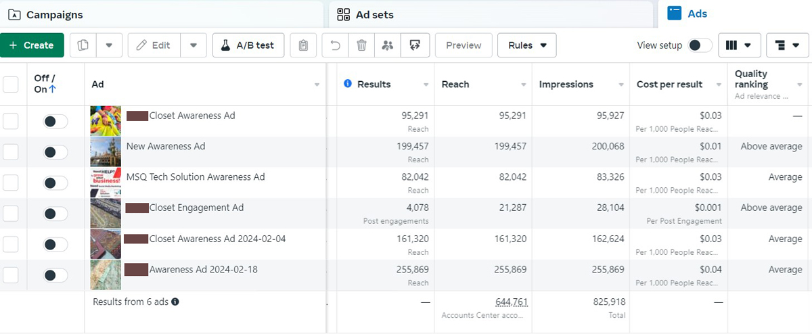This screenshot has height=334, width=812.
Task: Click the undo arrow icon
Action: [x=335, y=45]
